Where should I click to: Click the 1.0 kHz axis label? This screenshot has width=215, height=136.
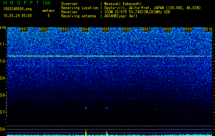(2, 61)
